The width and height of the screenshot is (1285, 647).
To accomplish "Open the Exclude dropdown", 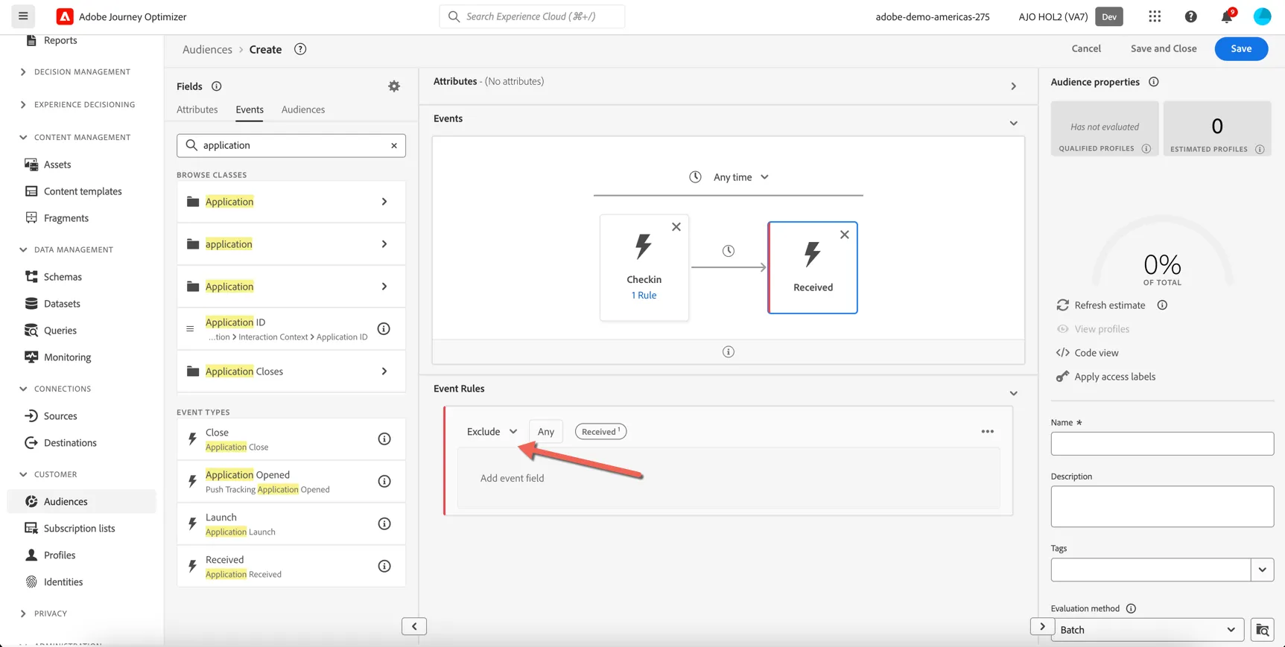I will (x=492, y=432).
